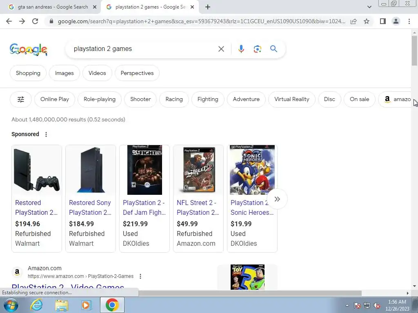Screen dimensions: 418x313
Task: Switch to Images results
Action: [64, 73]
